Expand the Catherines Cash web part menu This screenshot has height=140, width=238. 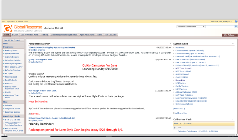click(233, 119)
